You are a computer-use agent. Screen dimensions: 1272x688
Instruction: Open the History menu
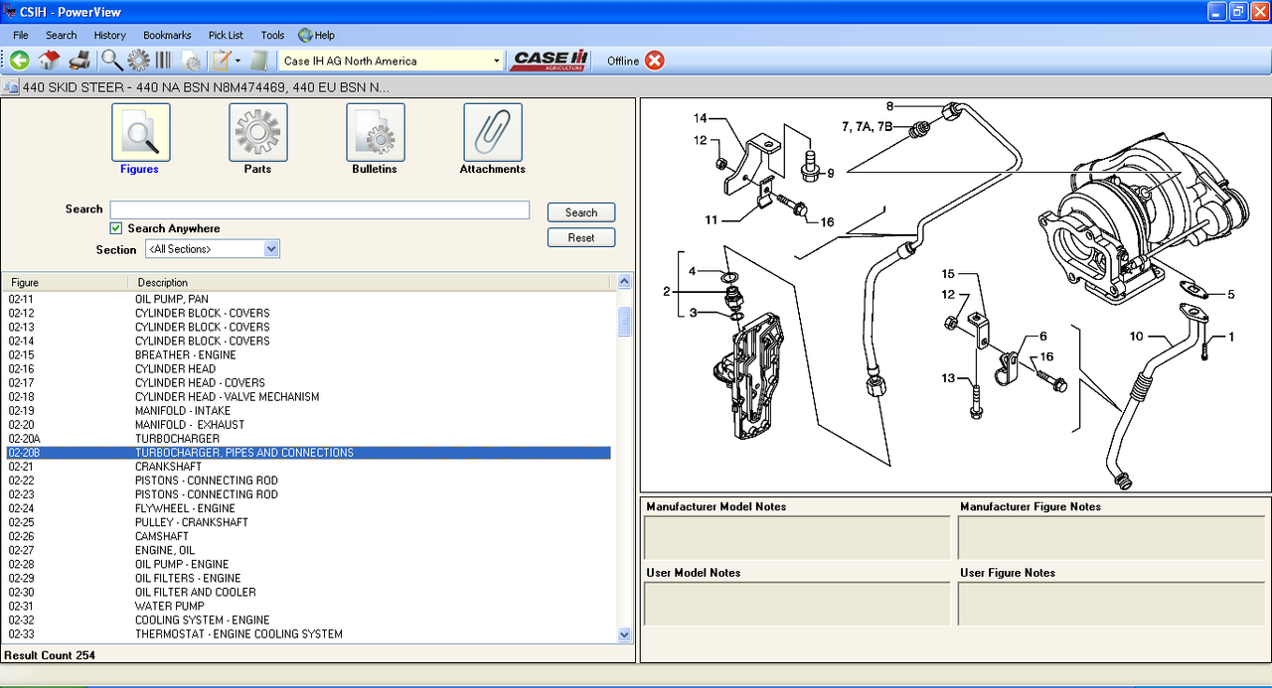[110, 35]
